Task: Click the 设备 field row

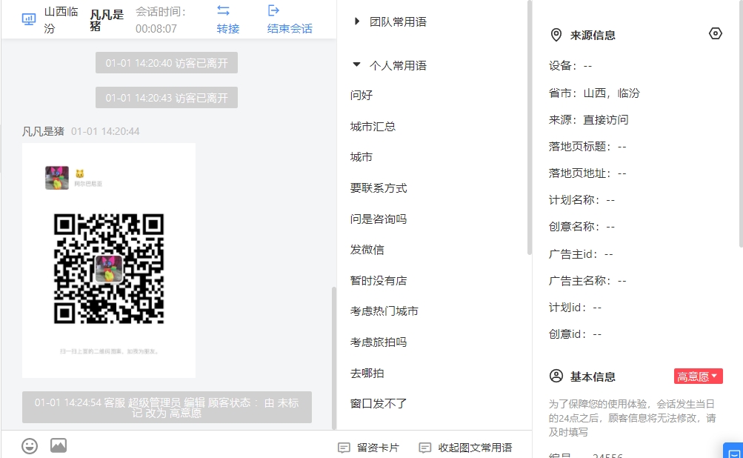Action: coord(570,66)
